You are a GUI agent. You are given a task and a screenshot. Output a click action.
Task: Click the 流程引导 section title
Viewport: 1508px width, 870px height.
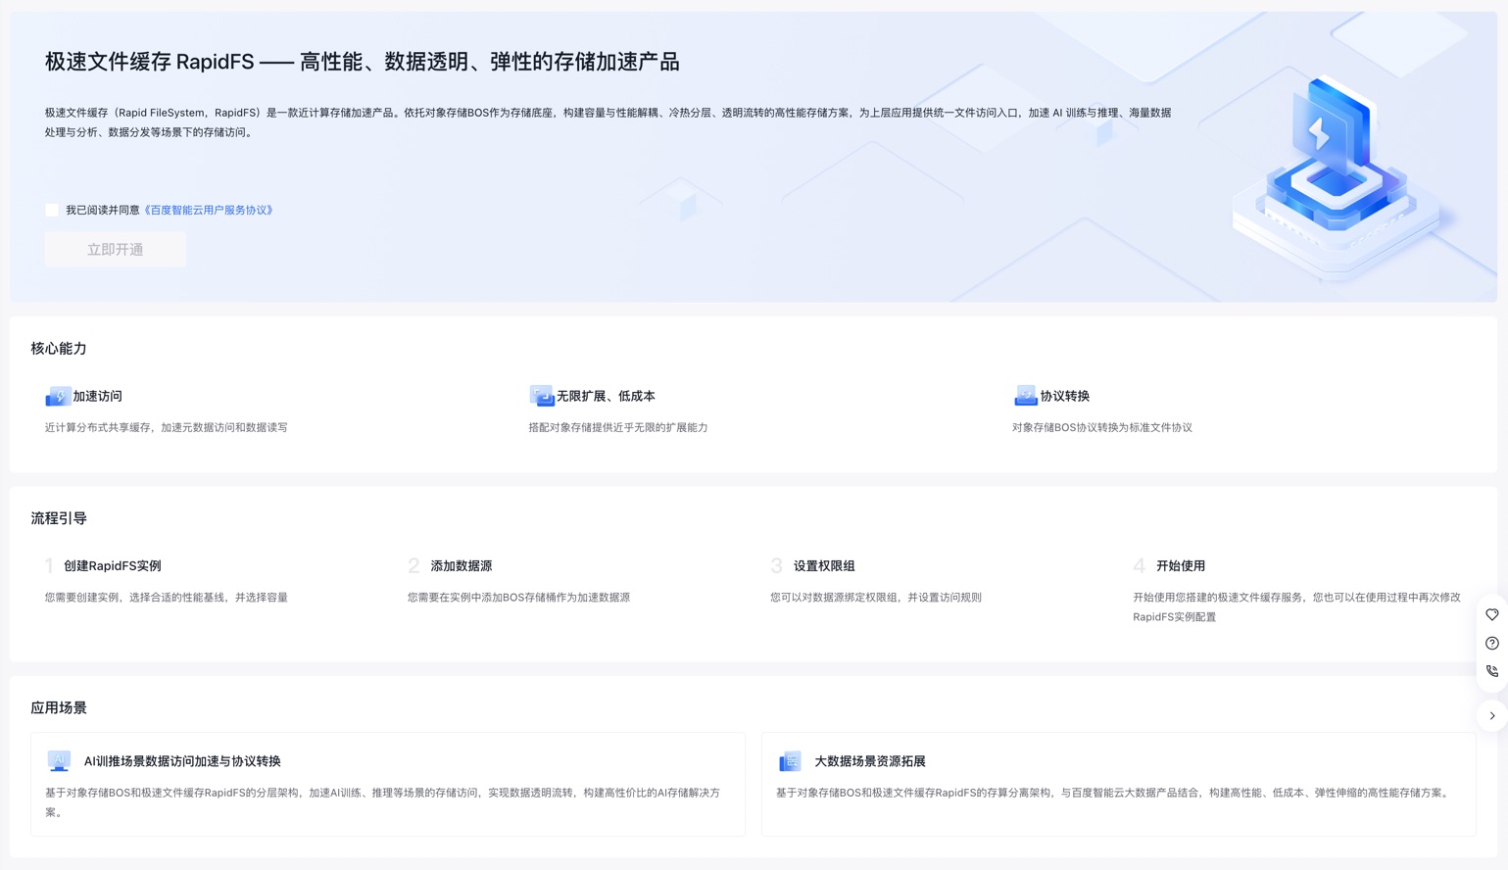click(59, 518)
